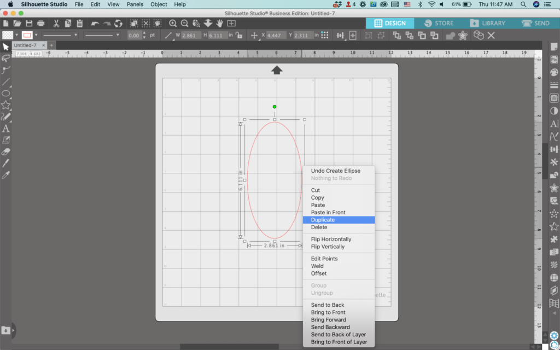Open the Fill color palette panel
The width and height of the screenshot is (560, 350).
click(x=554, y=73)
